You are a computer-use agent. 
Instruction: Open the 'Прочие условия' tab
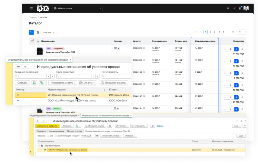click(74, 131)
